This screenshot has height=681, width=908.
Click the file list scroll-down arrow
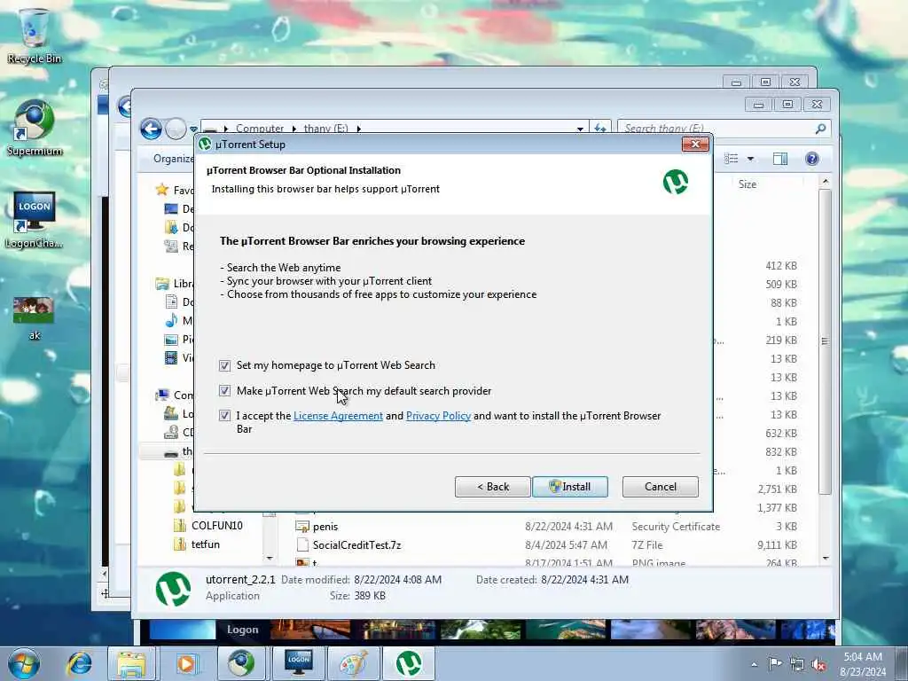click(826, 559)
